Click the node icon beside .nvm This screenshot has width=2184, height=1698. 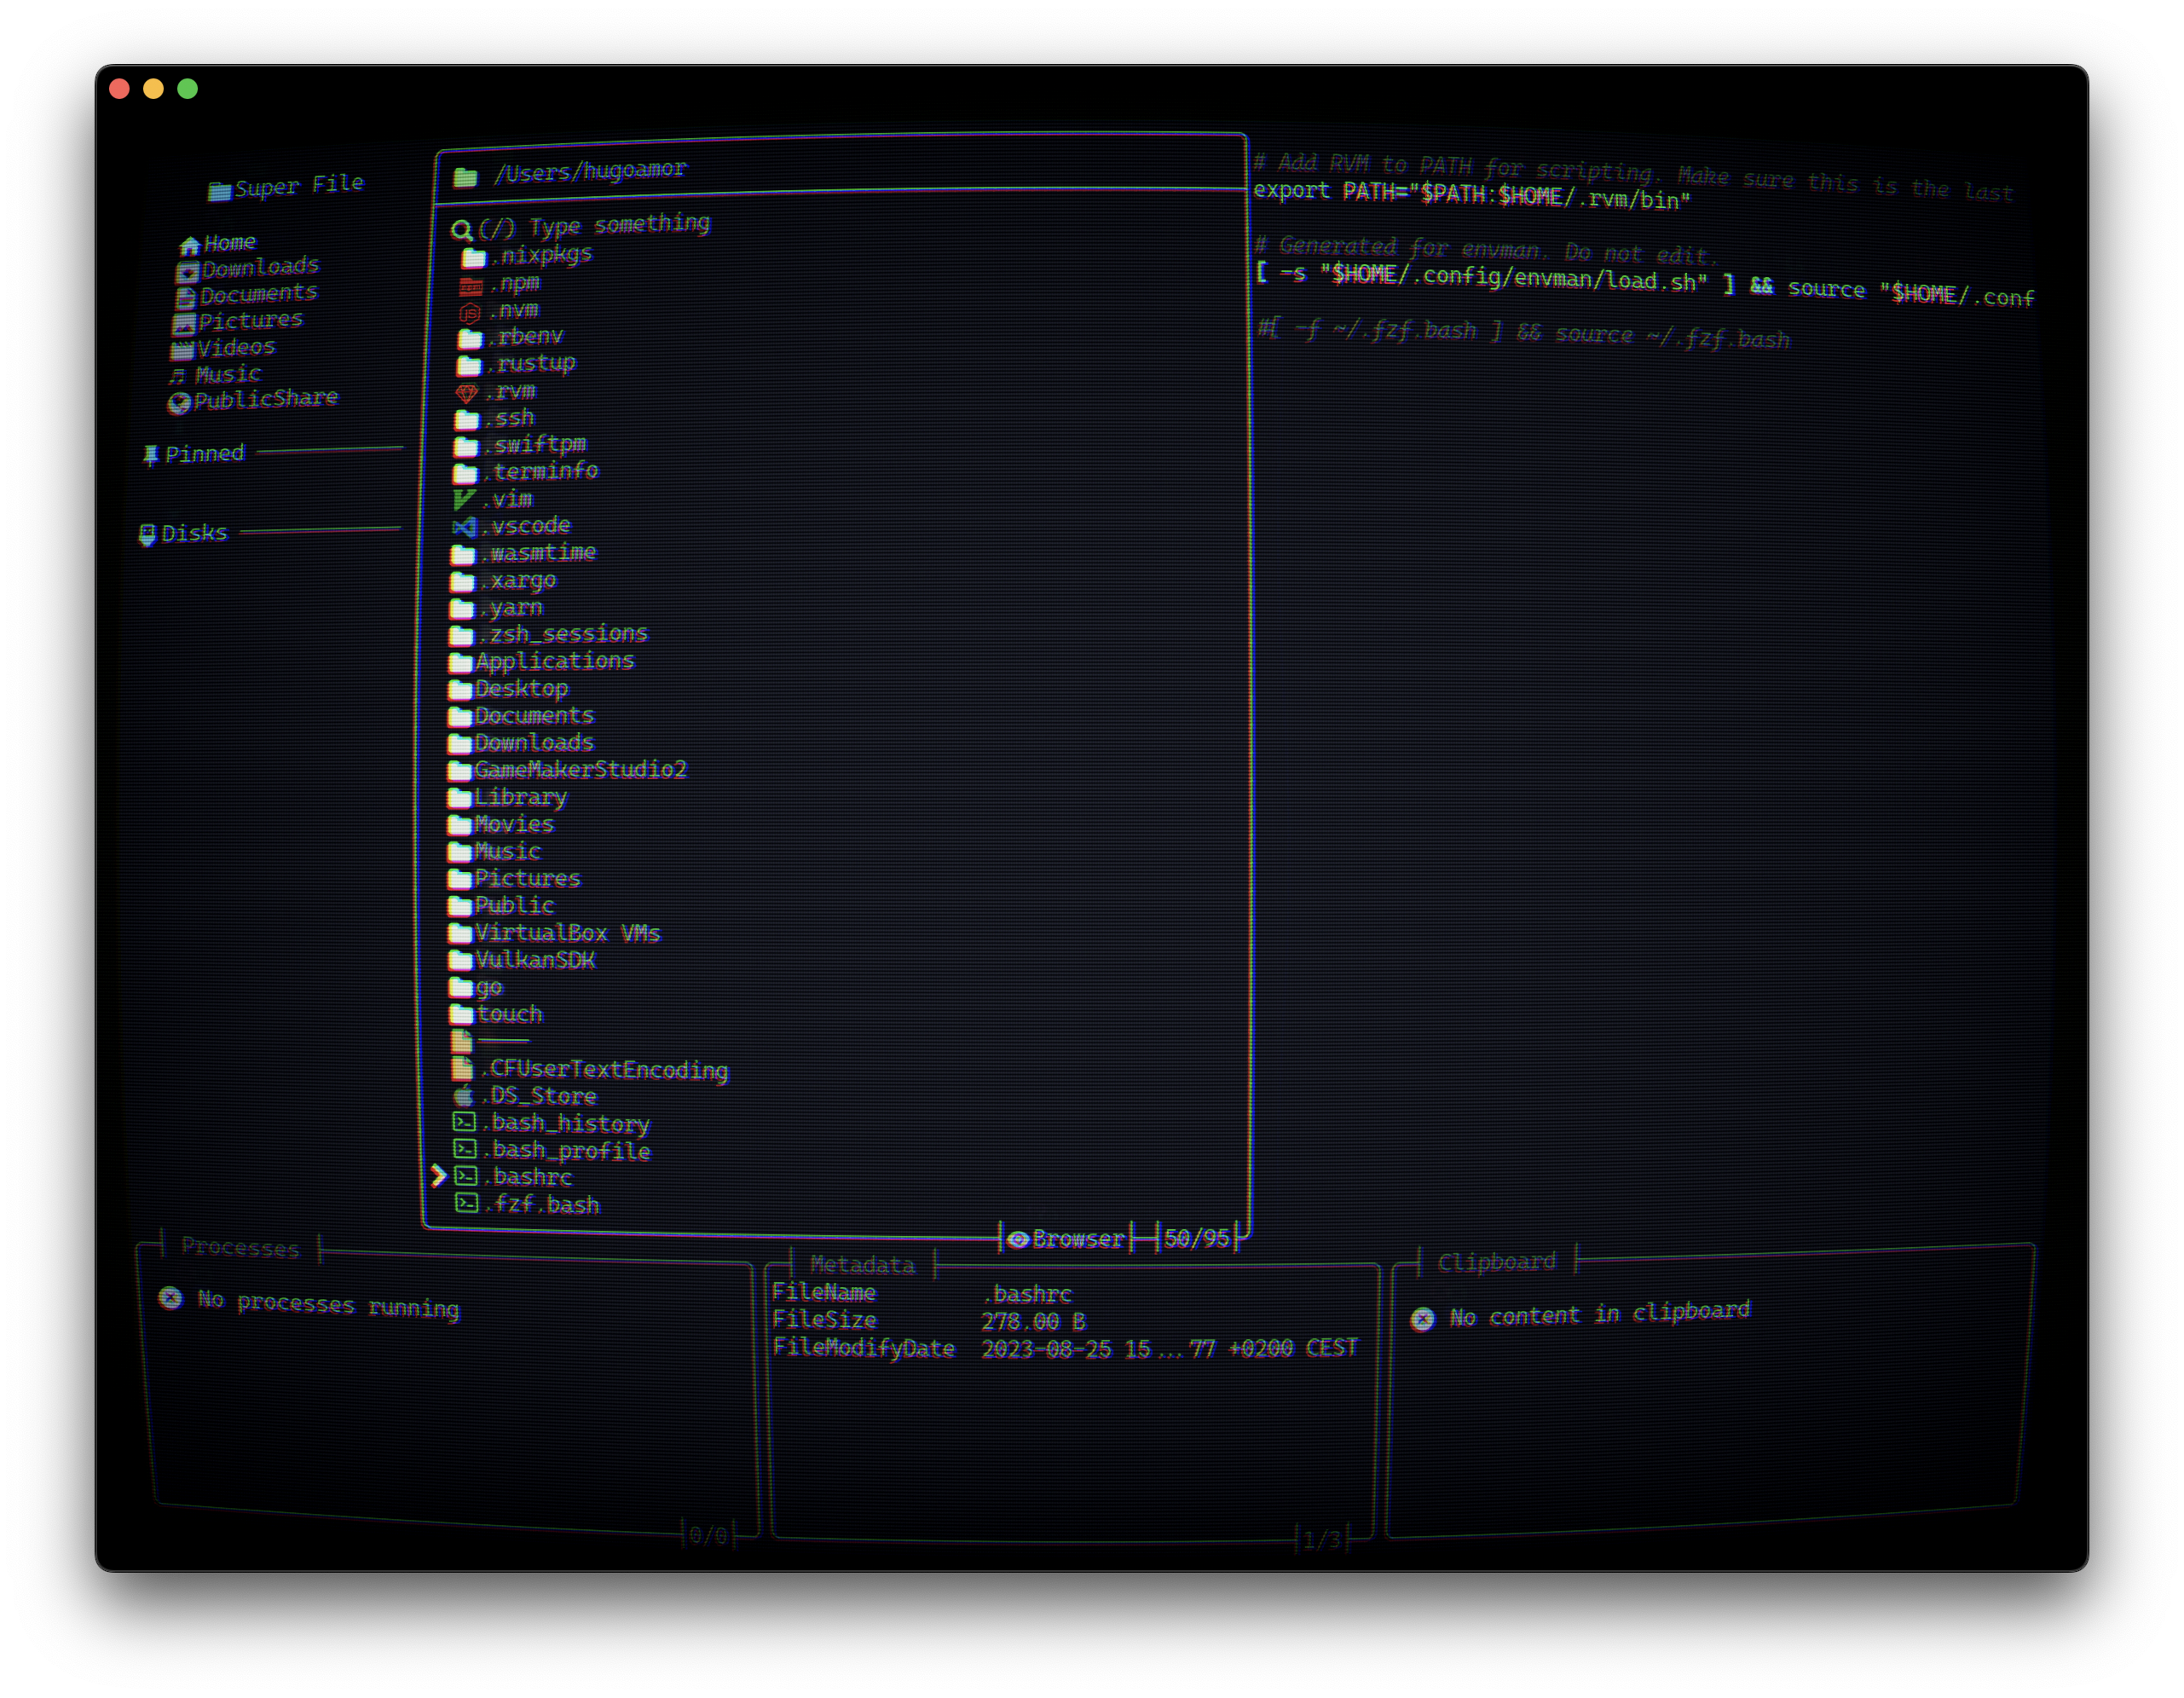(469, 313)
